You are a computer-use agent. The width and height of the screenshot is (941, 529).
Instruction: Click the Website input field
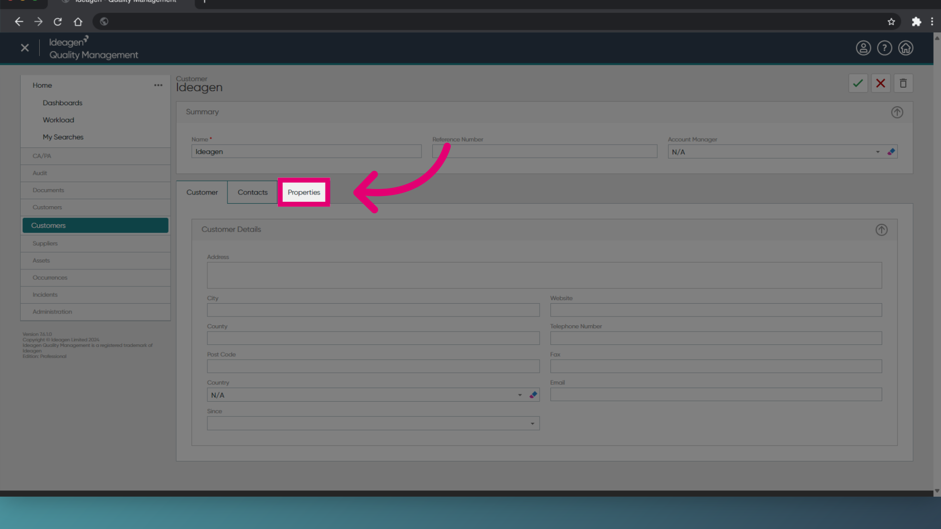point(716,310)
